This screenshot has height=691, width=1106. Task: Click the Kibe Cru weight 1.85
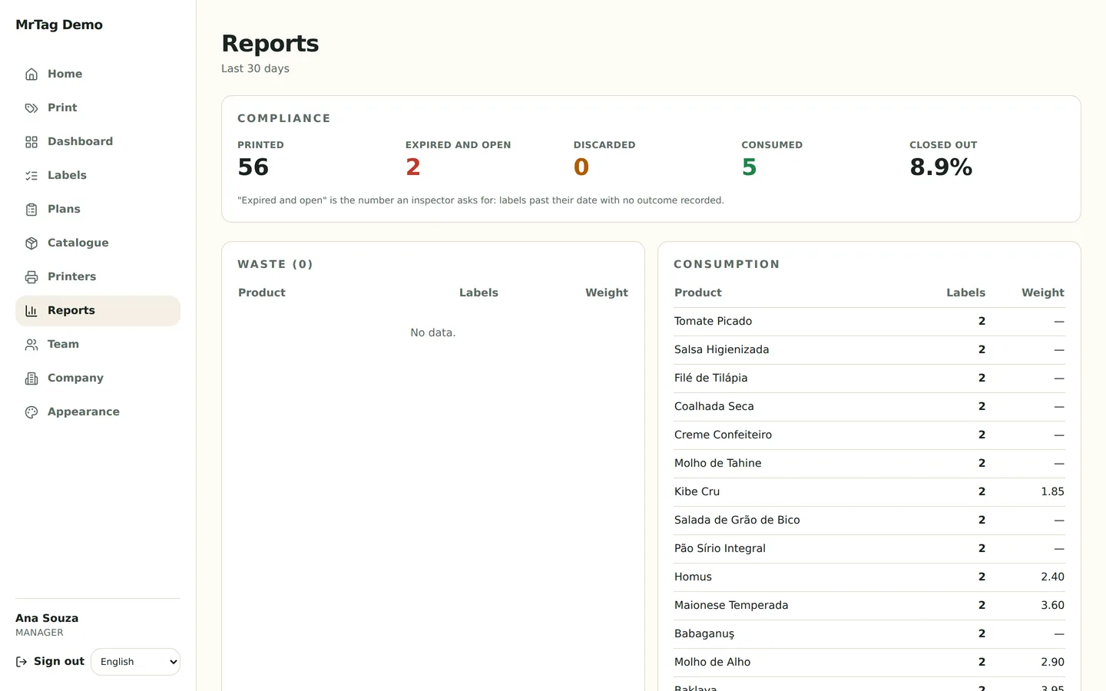point(1052,491)
